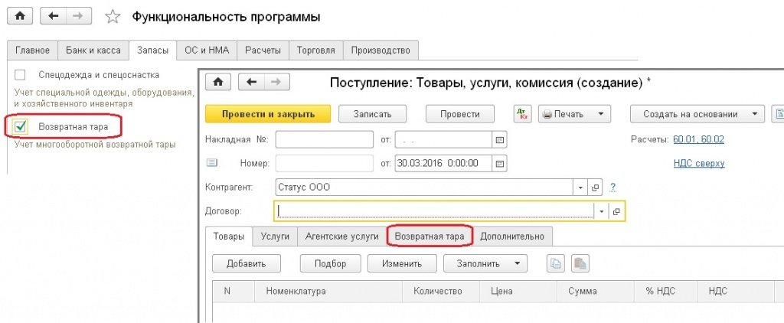
Task: Open the Печать dropdown menu
Action: click(574, 114)
